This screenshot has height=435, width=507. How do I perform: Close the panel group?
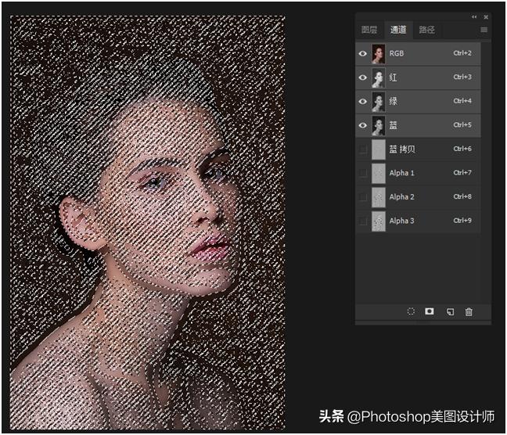tap(485, 16)
